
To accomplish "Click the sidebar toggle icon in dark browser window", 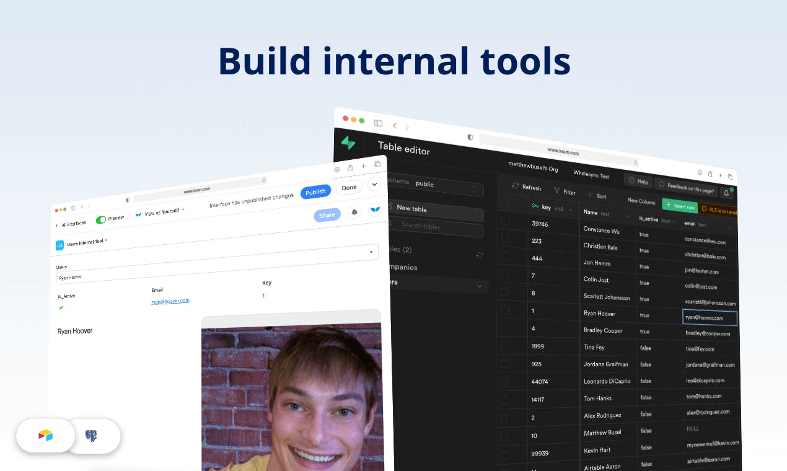I will [x=378, y=123].
